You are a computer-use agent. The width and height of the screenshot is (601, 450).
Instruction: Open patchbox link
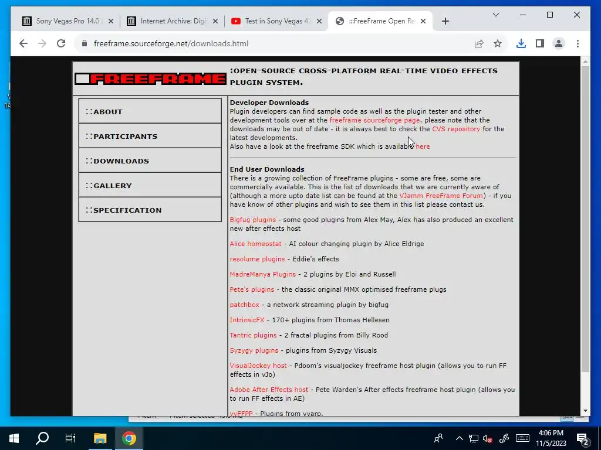(245, 305)
